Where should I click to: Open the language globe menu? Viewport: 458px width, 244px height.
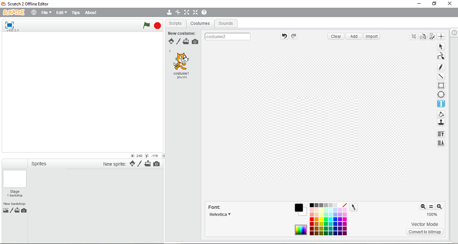[x=34, y=12]
